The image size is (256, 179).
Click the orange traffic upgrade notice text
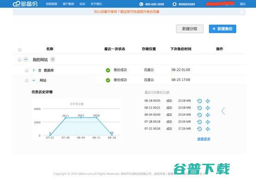coord(127,12)
